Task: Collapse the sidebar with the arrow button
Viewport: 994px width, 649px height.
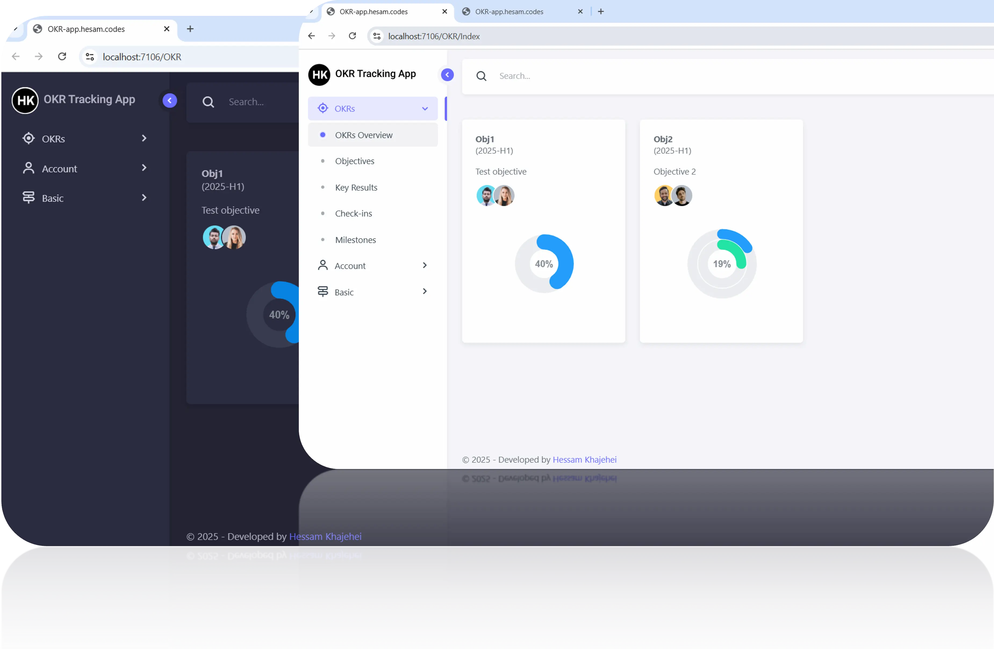Action: point(447,75)
